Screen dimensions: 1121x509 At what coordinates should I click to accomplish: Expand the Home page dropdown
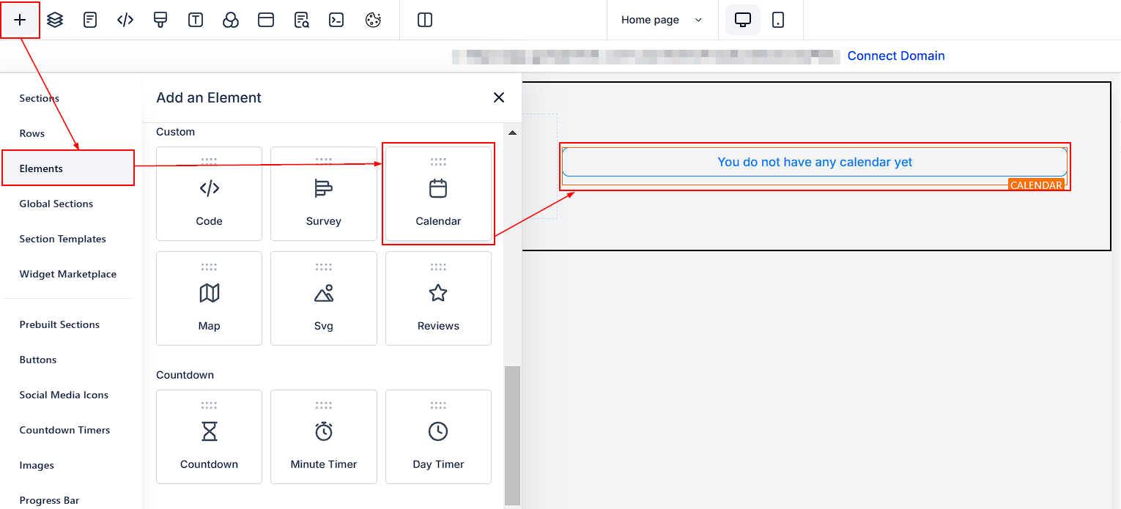click(661, 20)
